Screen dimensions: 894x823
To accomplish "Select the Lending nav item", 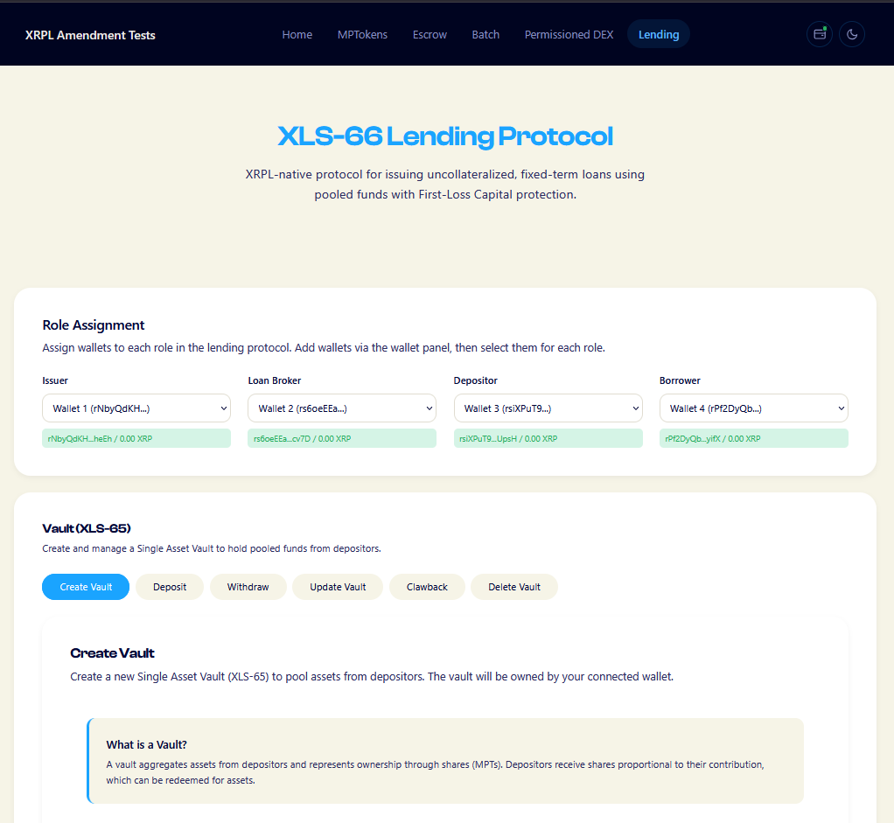I will pyautogui.click(x=659, y=34).
